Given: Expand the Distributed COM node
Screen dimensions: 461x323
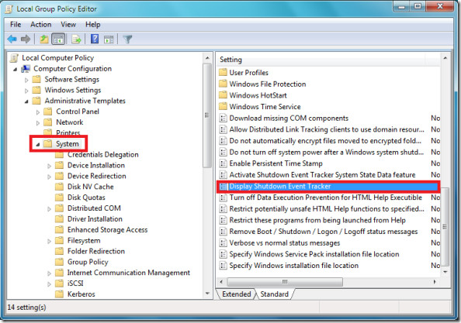Looking at the screenshot, I should coord(50,209).
